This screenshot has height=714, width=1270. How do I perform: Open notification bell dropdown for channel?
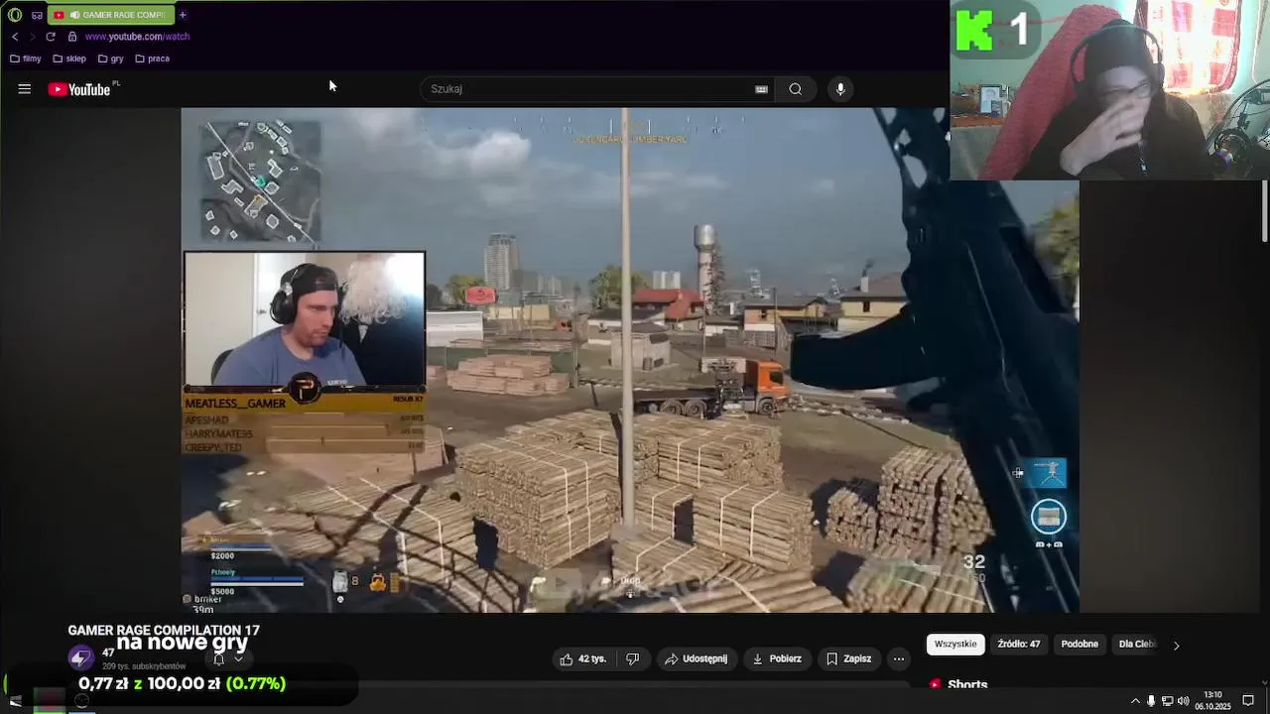pyautogui.click(x=228, y=658)
